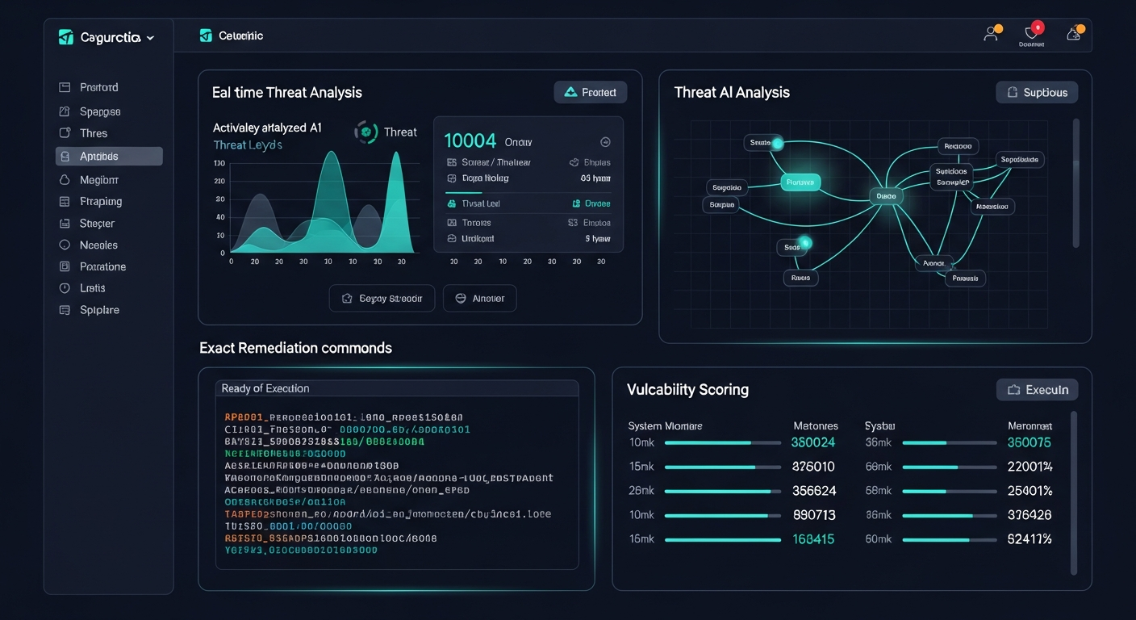Click the icon beside Urdicant
This screenshot has height=620, width=1136.
pos(452,239)
